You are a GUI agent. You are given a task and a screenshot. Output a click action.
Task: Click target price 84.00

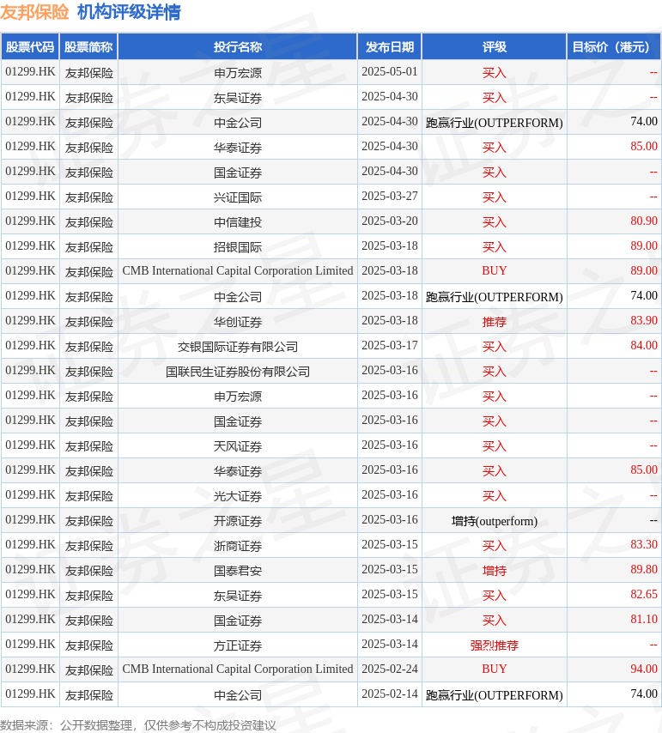[x=644, y=345]
